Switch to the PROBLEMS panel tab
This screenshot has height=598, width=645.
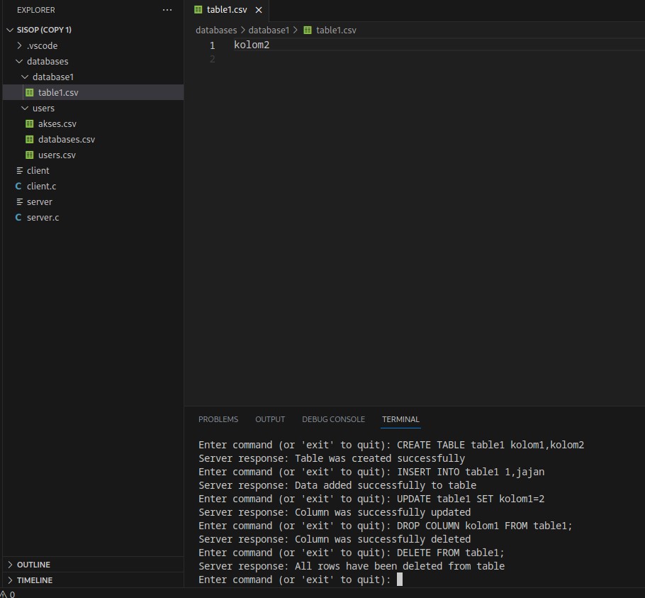click(218, 419)
